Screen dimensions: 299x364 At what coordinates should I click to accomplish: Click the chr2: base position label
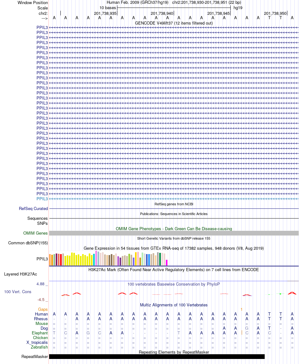(43, 13)
